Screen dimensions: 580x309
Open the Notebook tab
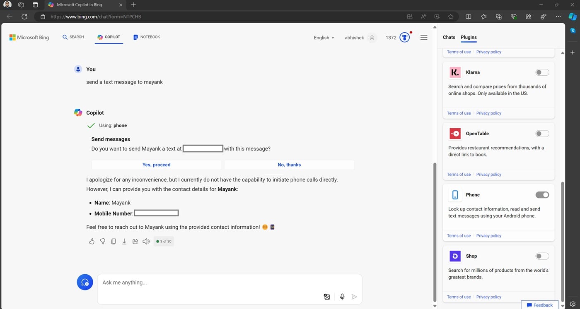147,37
